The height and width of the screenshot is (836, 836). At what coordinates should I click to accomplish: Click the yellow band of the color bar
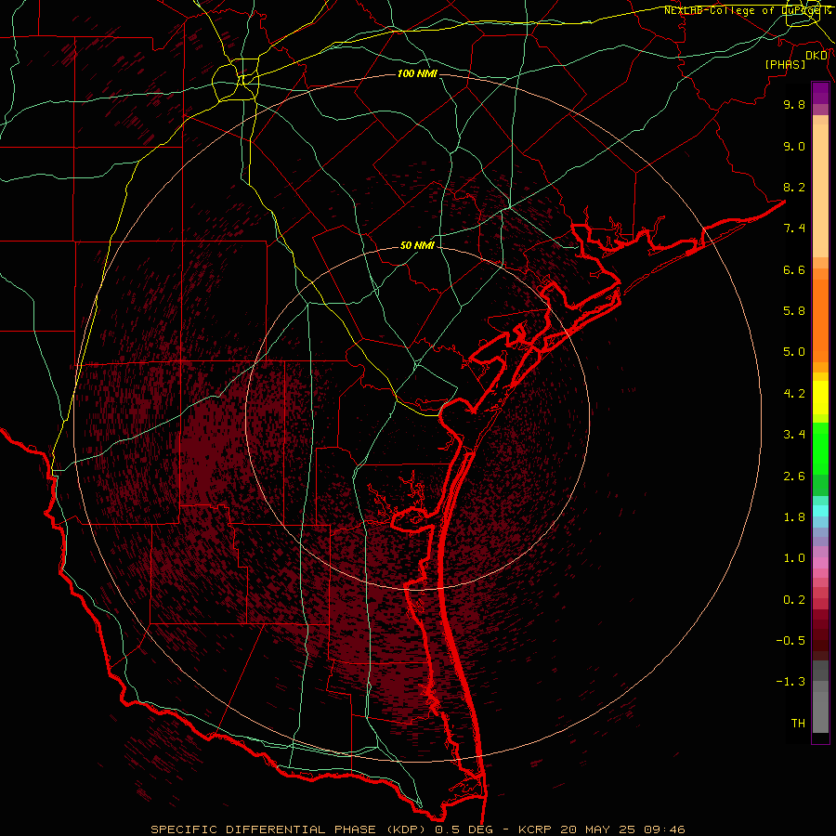pos(820,398)
